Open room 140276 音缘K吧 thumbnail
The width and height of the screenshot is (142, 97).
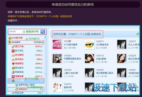pyautogui.click(x=57, y=87)
